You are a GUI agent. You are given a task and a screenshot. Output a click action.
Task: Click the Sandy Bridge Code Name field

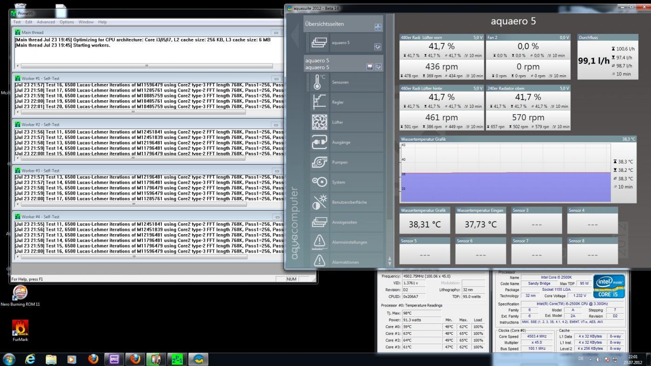point(538,283)
